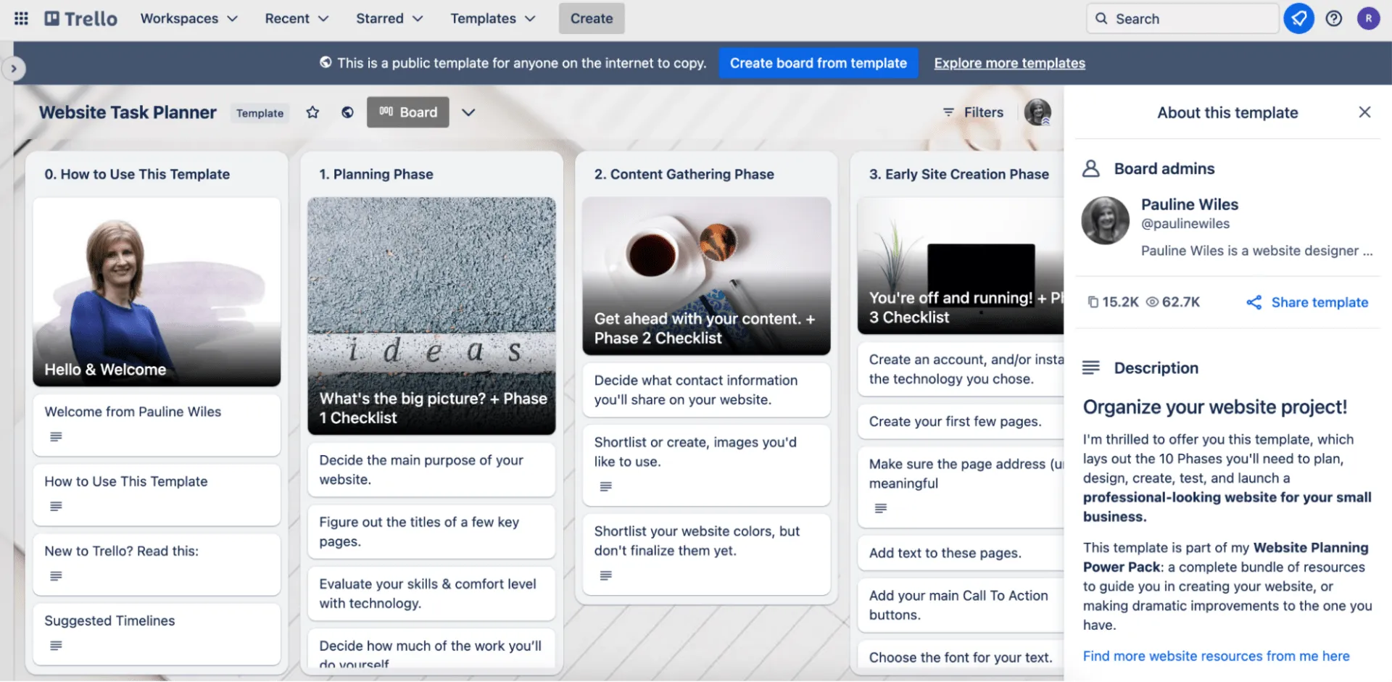The image size is (1392, 682).
Task: Select the Board view button
Action: pyautogui.click(x=407, y=112)
